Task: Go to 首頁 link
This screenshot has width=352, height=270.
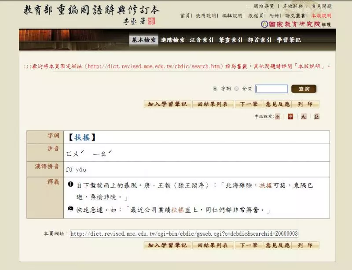Action: [x=185, y=15]
